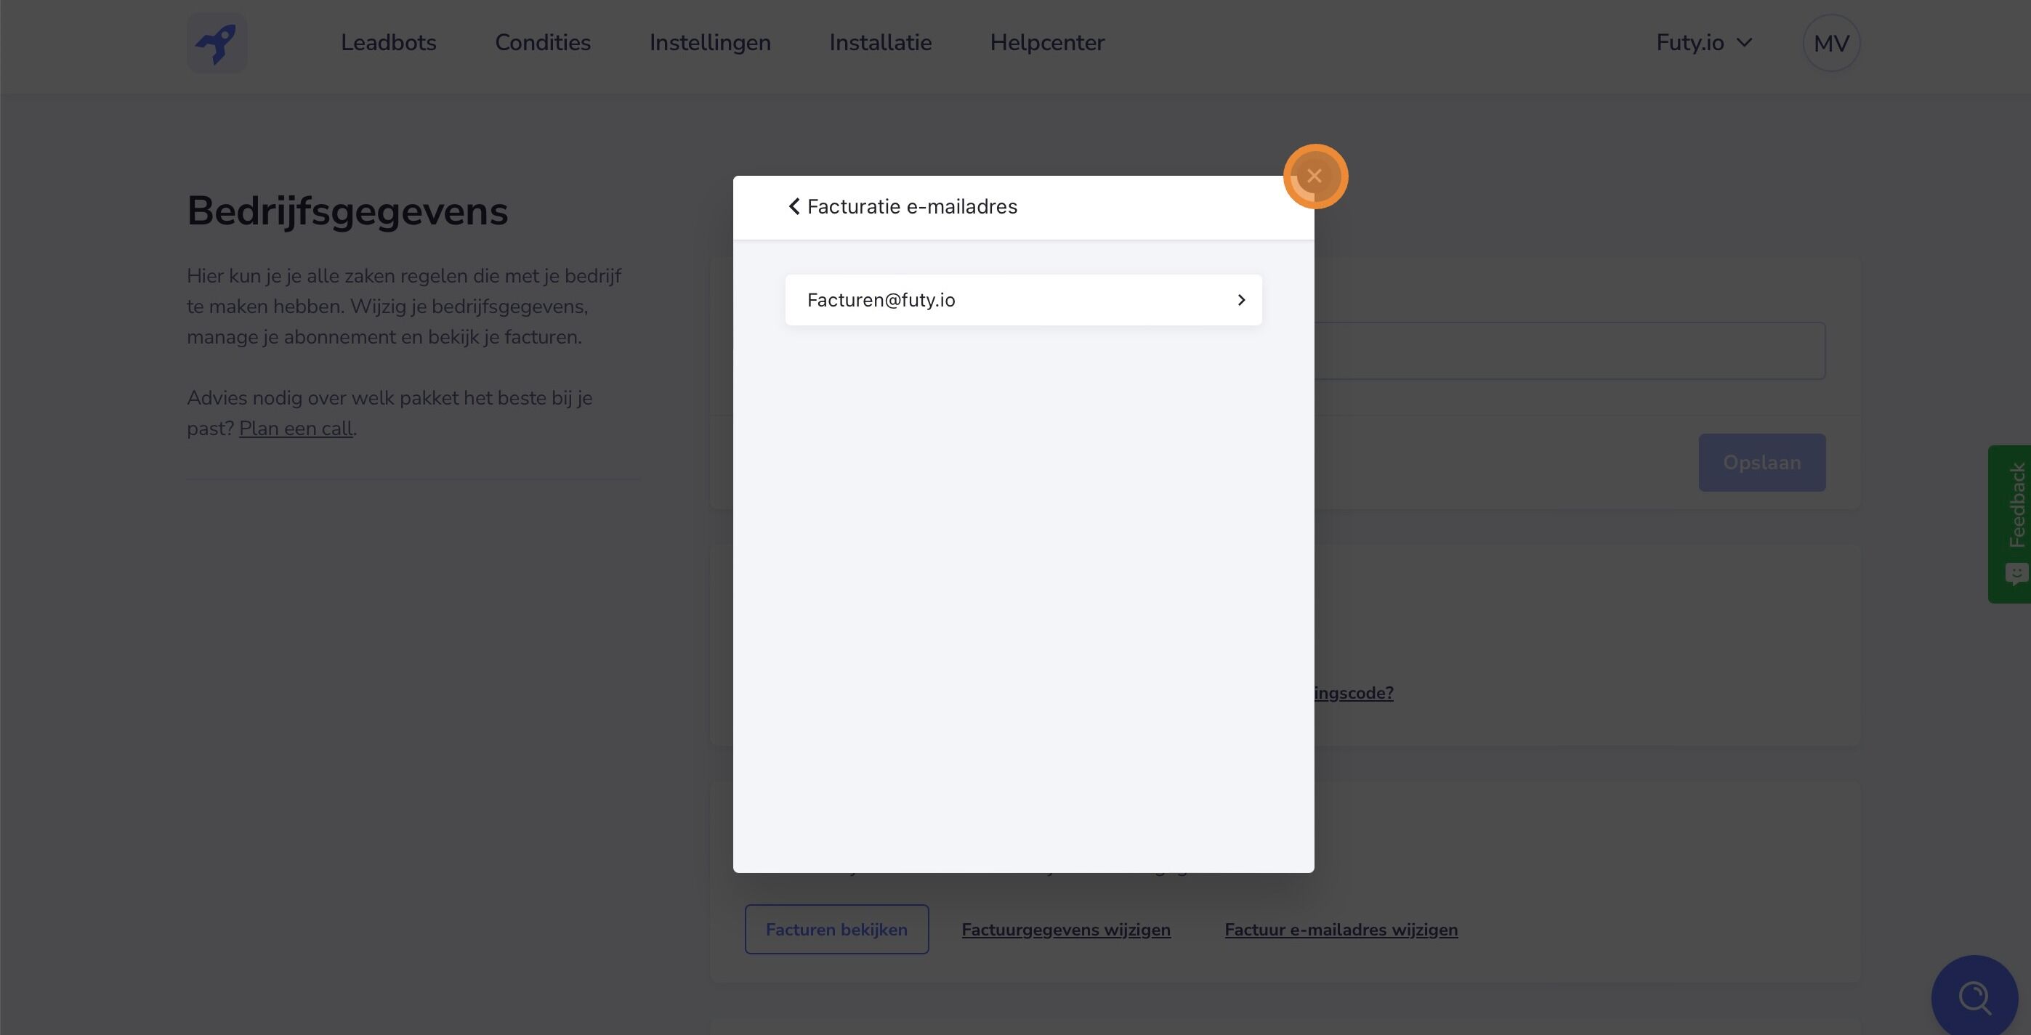
Task: Open the Installatie section
Action: click(x=880, y=43)
